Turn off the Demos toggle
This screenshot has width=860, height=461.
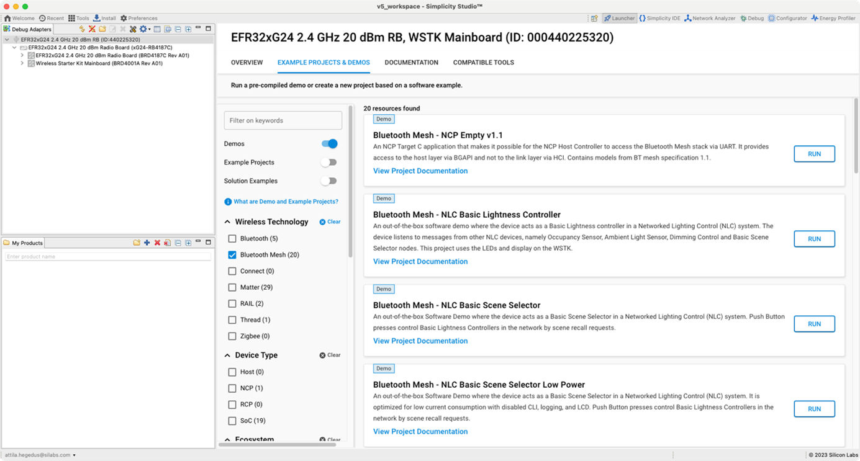329,144
